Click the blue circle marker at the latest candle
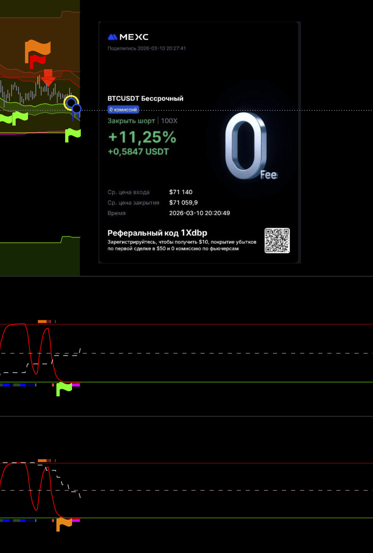This screenshot has width=373, height=553. click(77, 109)
